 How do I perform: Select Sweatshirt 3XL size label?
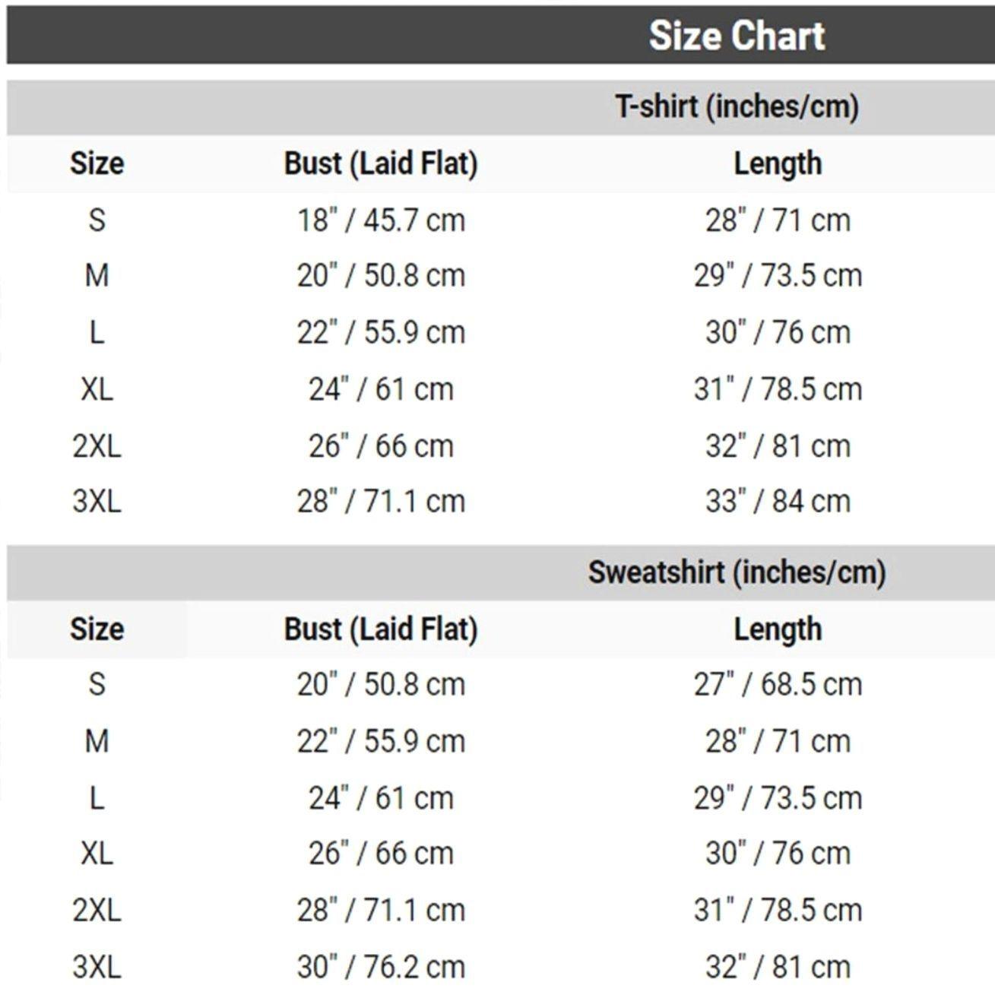[x=97, y=967]
